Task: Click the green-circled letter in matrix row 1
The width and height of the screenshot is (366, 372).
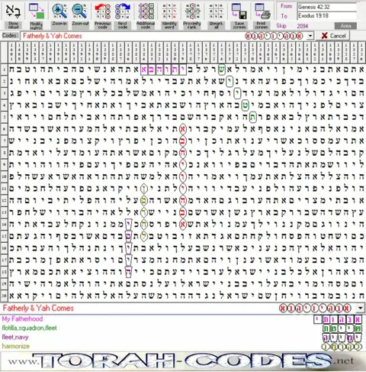Action: [222, 70]
